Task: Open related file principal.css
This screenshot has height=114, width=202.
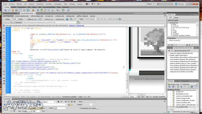Action: point(49,16)
